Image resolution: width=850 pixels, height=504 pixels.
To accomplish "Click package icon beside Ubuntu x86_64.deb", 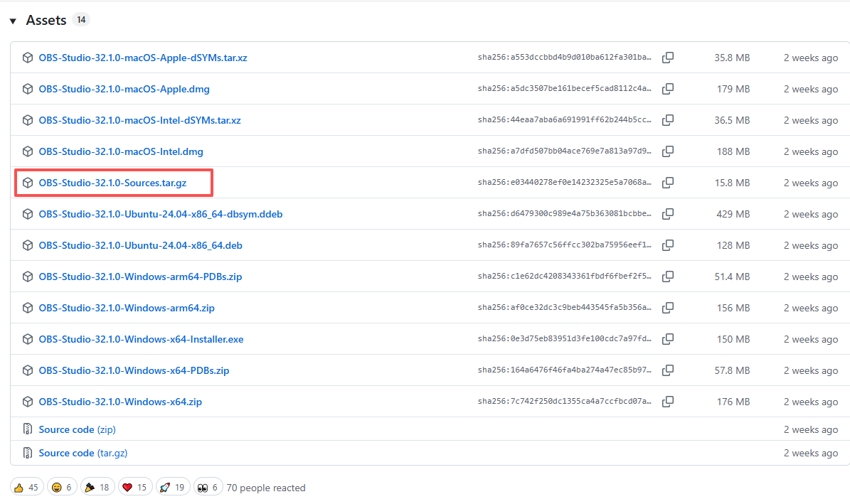I will [28, 245].
